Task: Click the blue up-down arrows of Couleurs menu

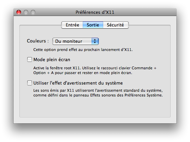Action: pos(95,41)
